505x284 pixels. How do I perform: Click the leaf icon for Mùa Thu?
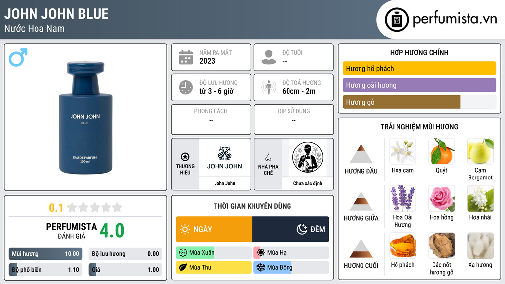point(183,267)
